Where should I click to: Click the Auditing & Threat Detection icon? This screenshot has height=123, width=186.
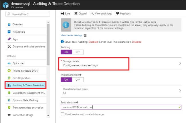pos(9,85)
